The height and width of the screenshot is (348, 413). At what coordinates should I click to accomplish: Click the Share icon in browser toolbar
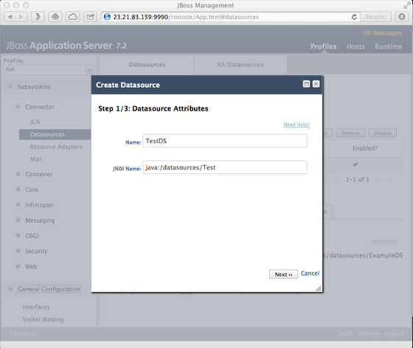click(90, 17)
